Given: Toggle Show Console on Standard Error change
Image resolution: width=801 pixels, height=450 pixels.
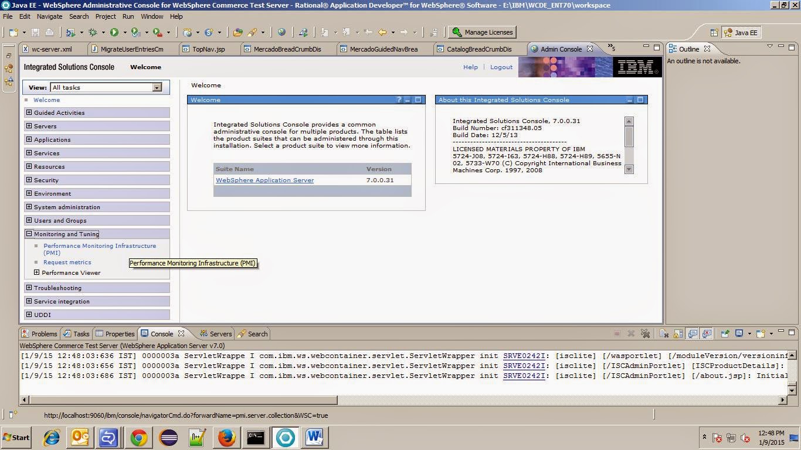Looking at the screenshot, I should coord(707,333).
